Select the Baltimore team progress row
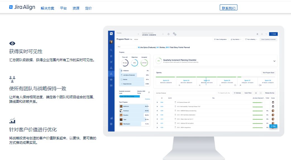 coord(134,106)
